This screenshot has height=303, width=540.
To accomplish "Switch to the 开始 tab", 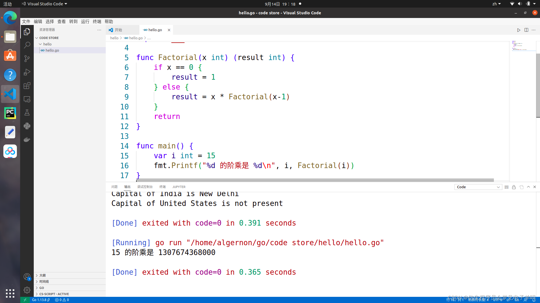I will 122,30.
